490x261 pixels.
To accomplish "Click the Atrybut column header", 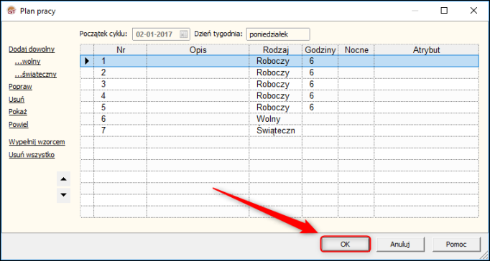I will tap(426, 50).
